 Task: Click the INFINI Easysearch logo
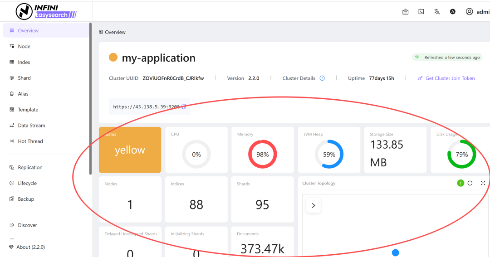click(46, 11)
